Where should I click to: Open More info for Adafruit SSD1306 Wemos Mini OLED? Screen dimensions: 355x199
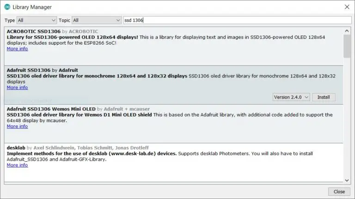[x=17, y=126]
